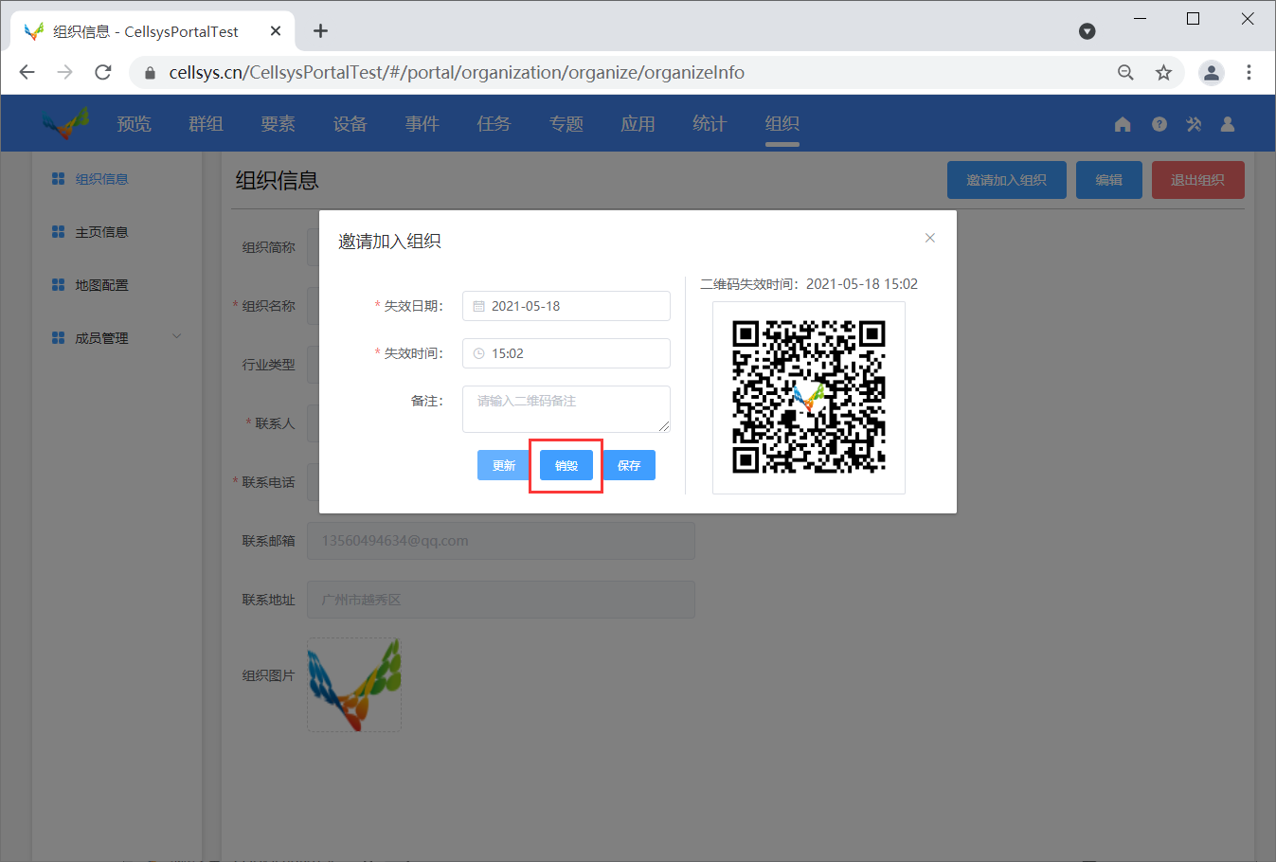Select 组织信息 in sidebar
The width and height of the screenshot is (1276, 862).
point(101,179)
